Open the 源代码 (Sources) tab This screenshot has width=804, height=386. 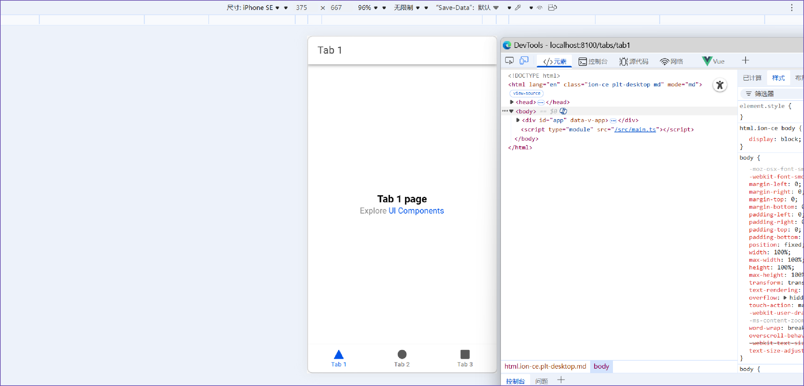634,61
